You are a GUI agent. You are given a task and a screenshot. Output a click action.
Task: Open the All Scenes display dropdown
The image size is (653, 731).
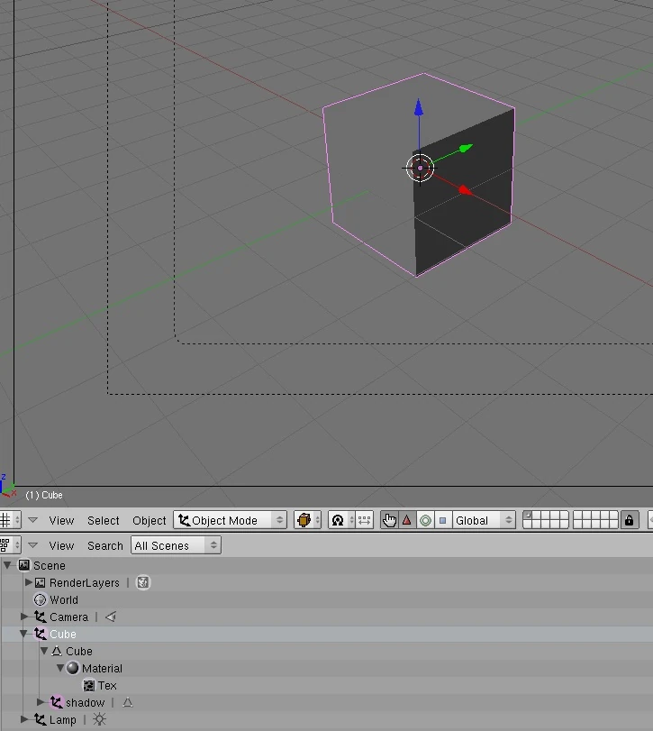pyautogui.click(x=176, y=545)
